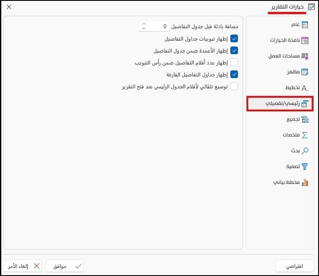Image resolution: width=319 pixels, height=276 pixels.
Task: Open مساحات العمل workspaces icon
Action: point(305,56)
